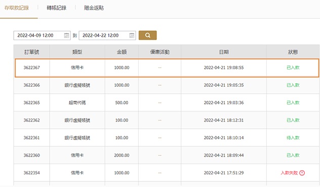Click the 待入款 status for order 3622361
The height and width of the screenshot is (187, 320).
point(293,138)
